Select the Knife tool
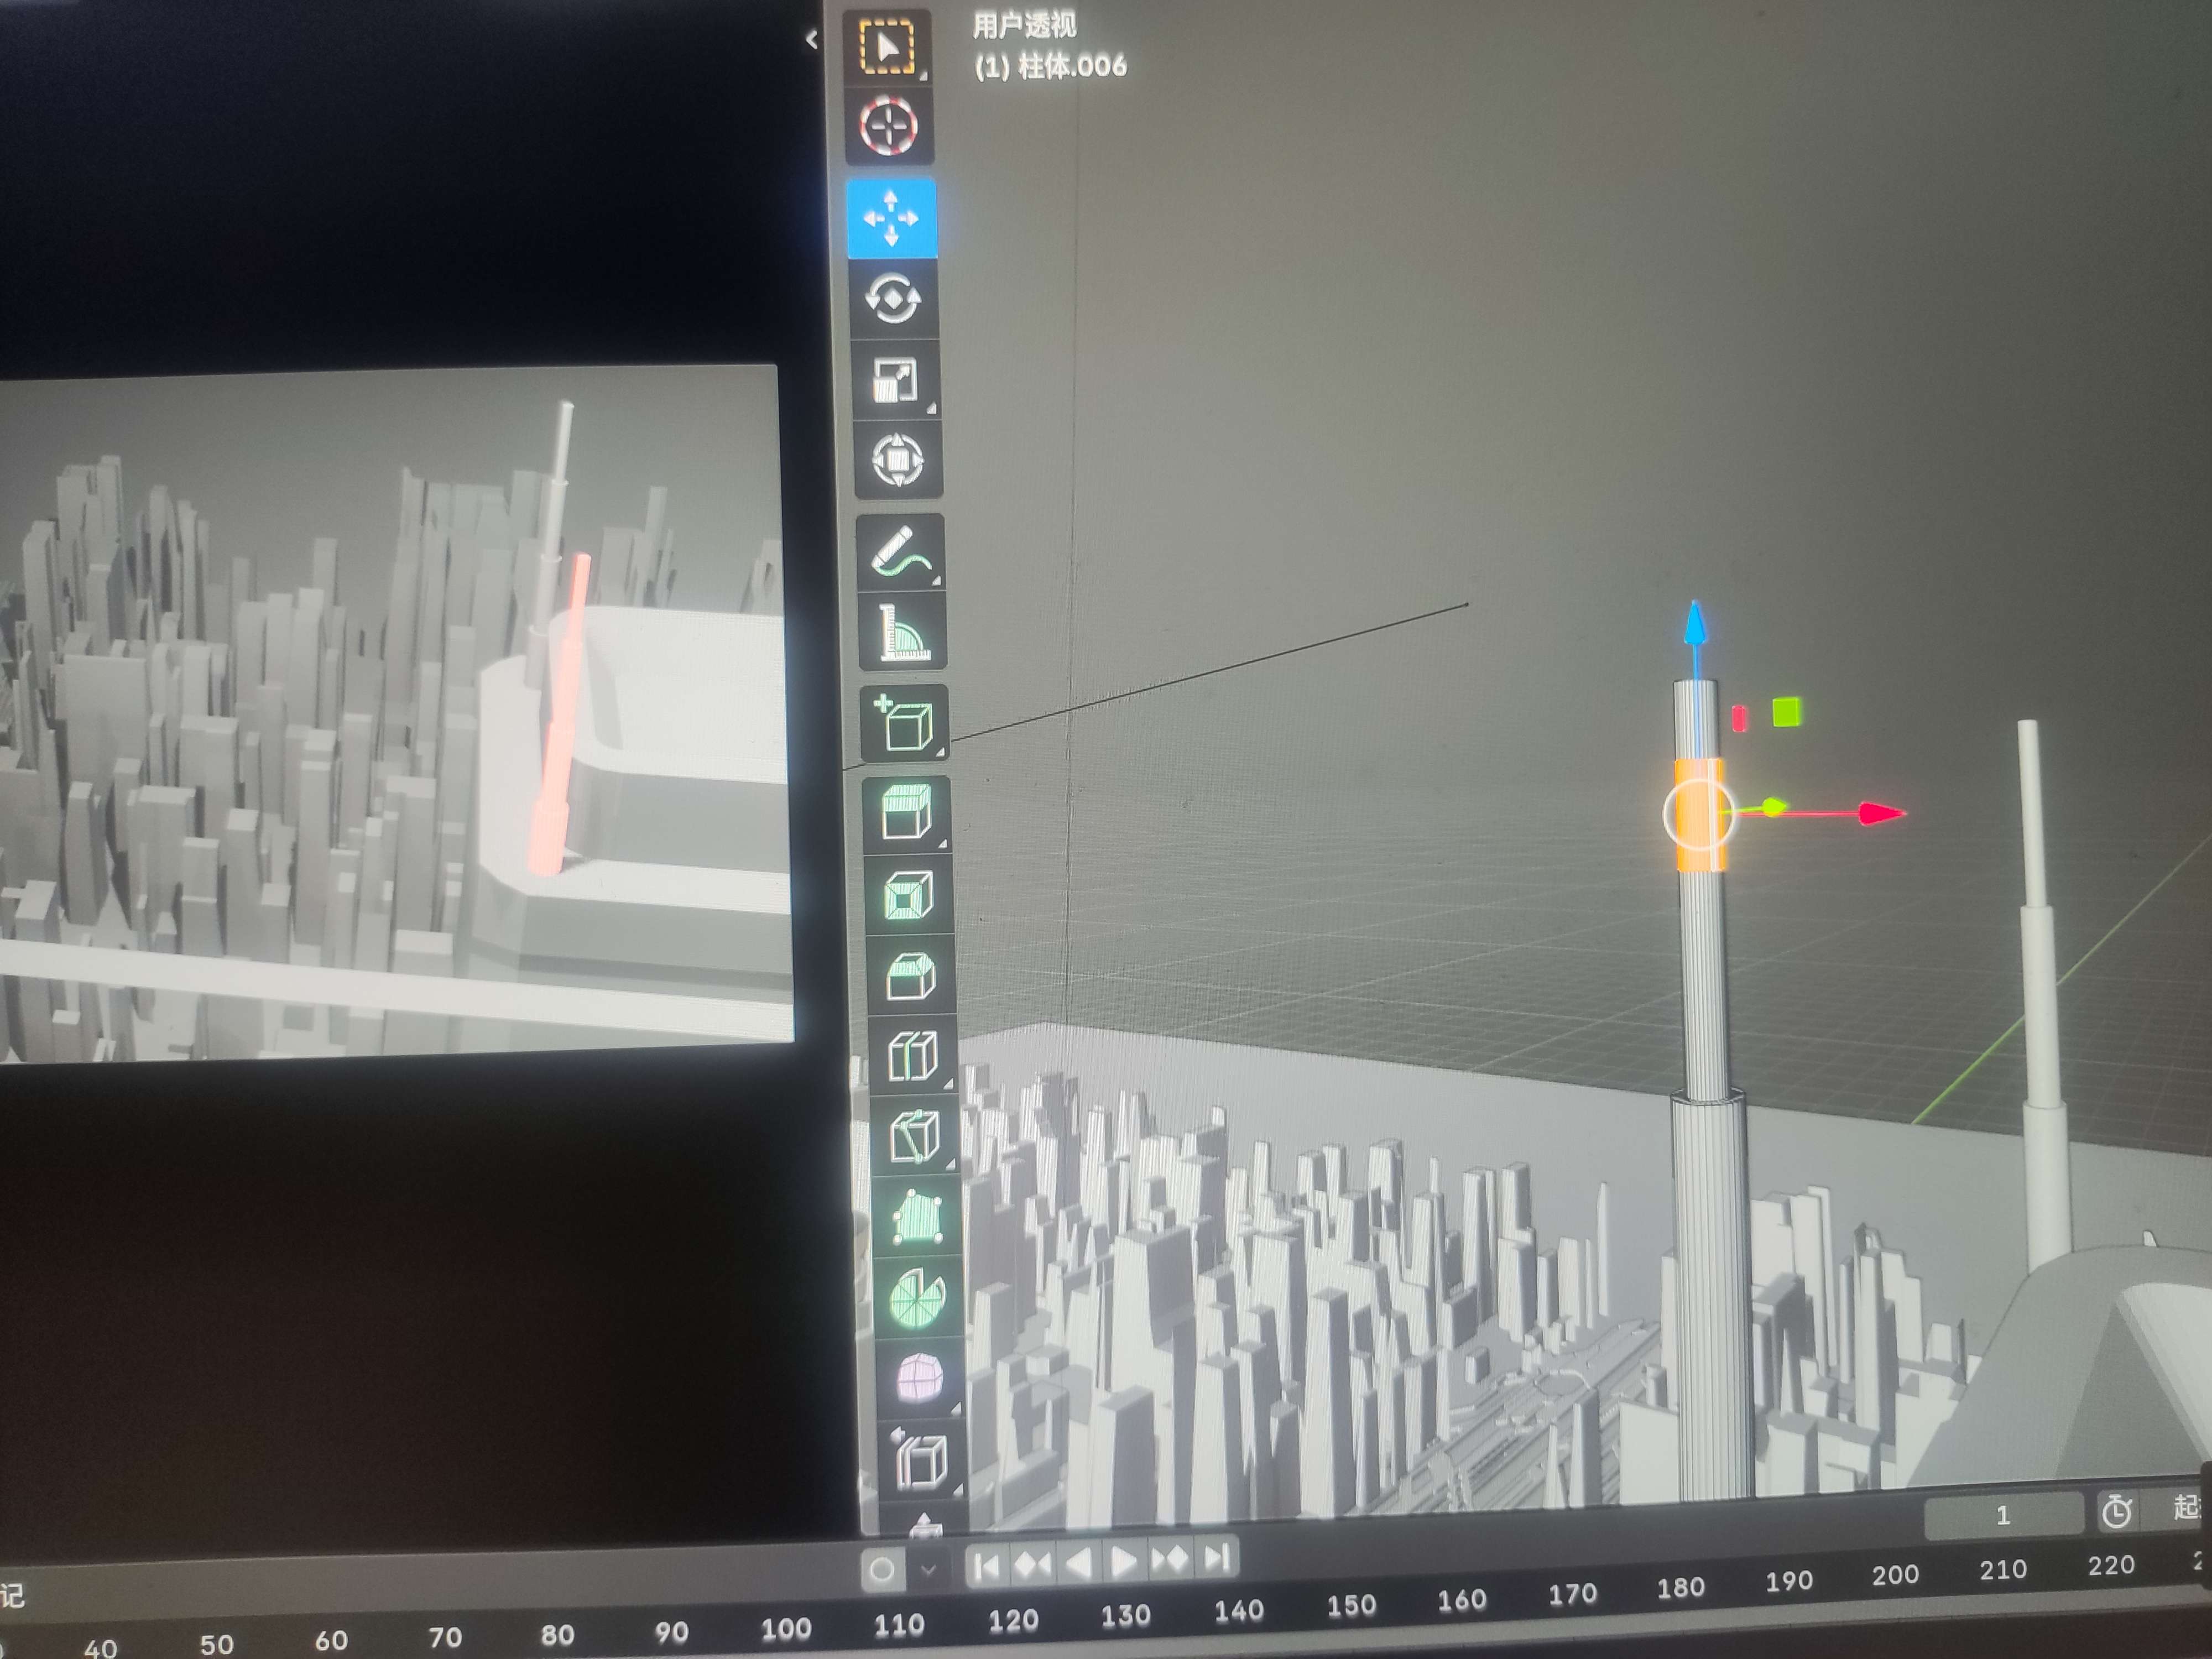The width and height of the screenshot is (2212, 1659). pyautogui.click(x=915, y=1137)
